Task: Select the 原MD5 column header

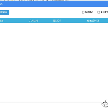Action: click(57, 21)
